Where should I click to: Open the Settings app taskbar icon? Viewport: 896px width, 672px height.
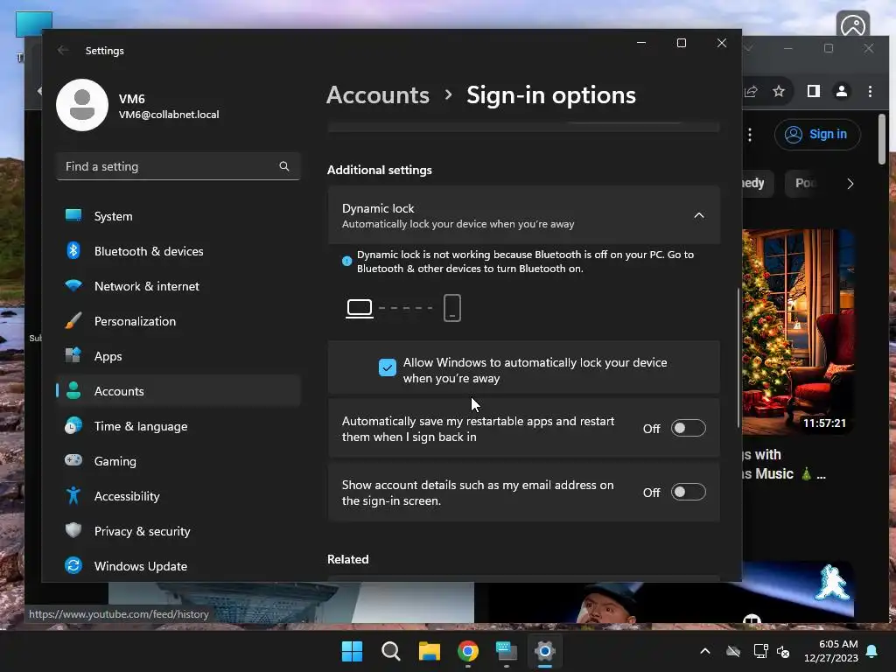545,651
